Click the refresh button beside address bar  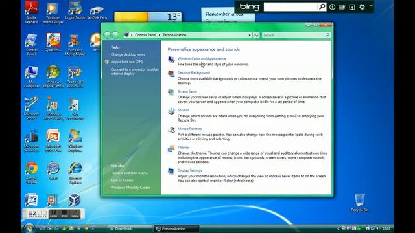(256, 35)
